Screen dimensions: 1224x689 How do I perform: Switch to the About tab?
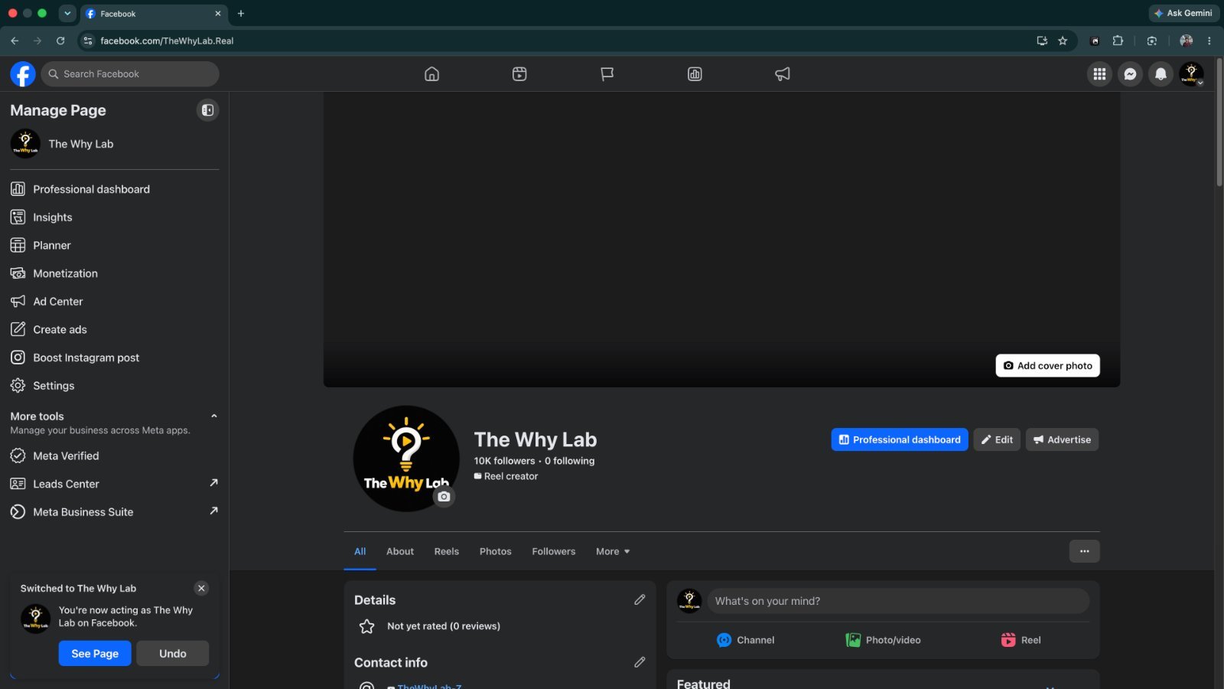[x=400, y=551]
